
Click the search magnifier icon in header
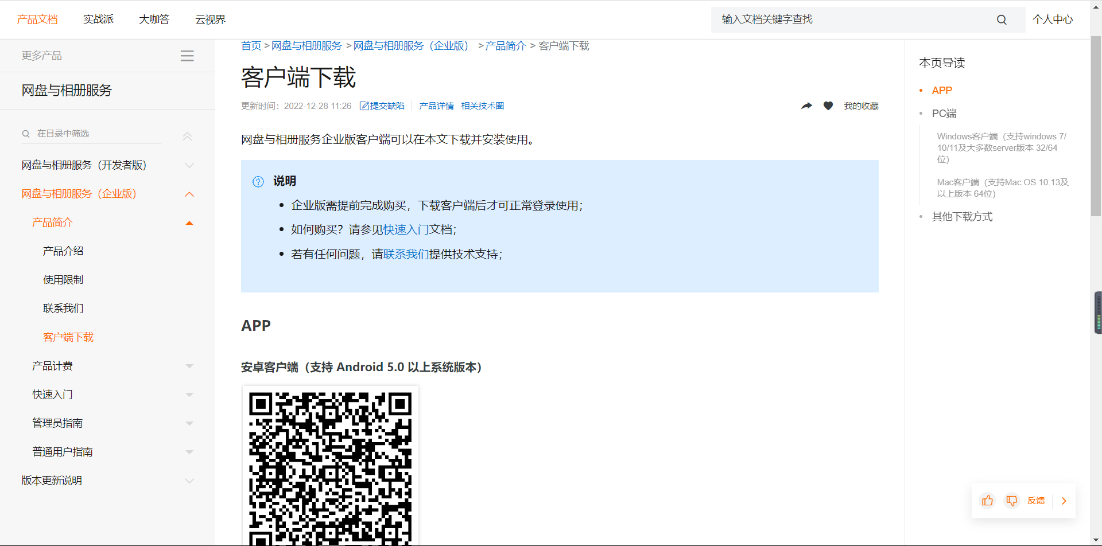[1002, 19]
